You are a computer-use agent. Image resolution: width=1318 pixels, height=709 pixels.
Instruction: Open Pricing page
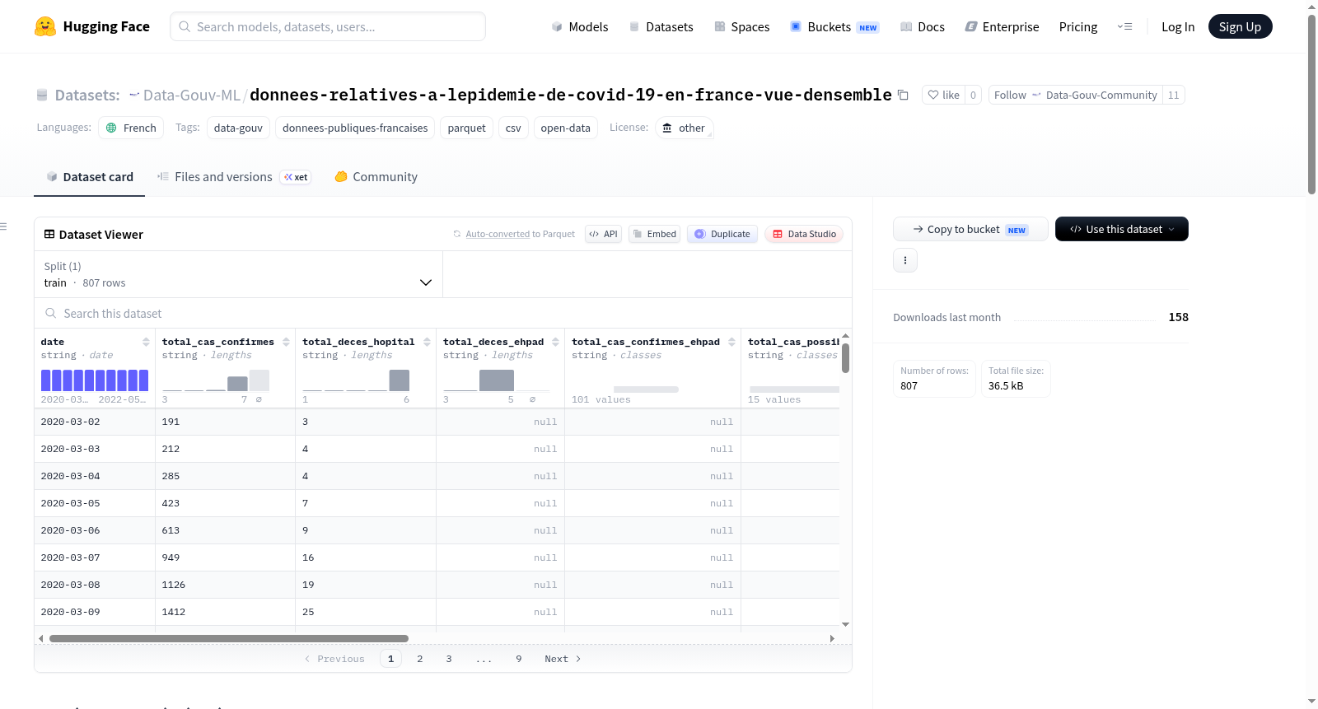point(1077,26)
